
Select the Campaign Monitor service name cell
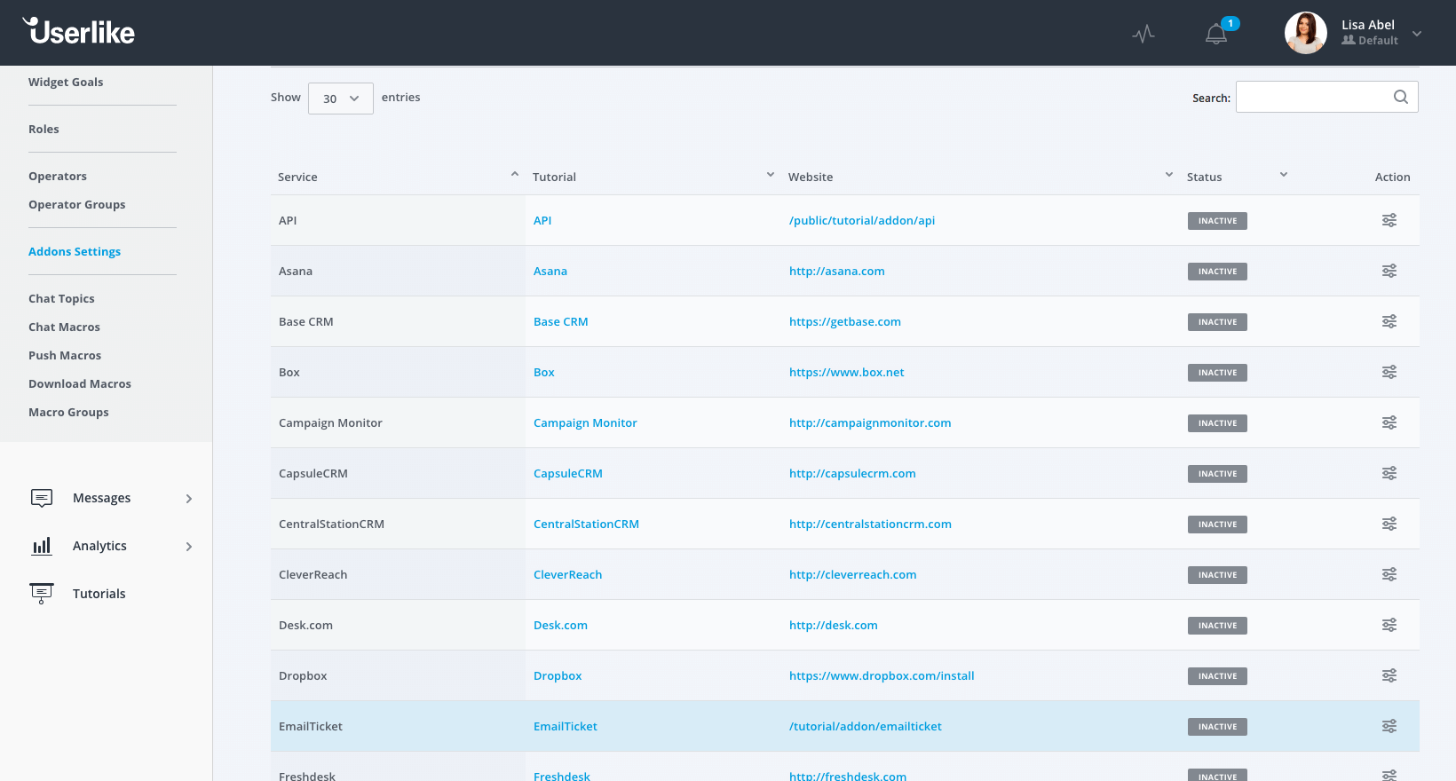pyautogui.click(x=398, y=422)
